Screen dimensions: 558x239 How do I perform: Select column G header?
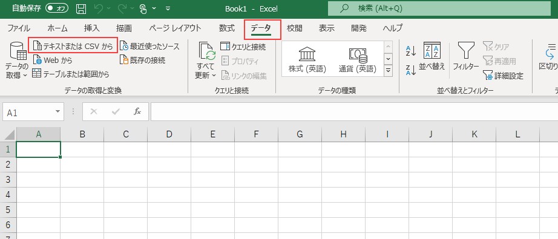(x=300, y=134)
